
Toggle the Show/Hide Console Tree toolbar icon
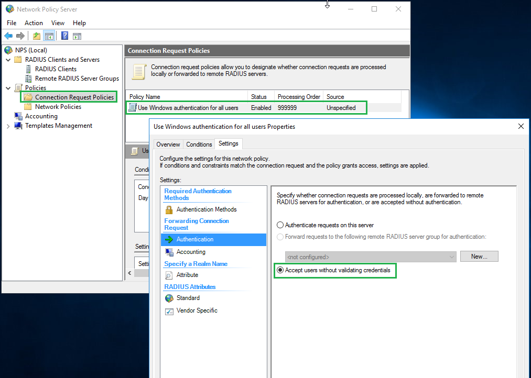pos(49,36)
